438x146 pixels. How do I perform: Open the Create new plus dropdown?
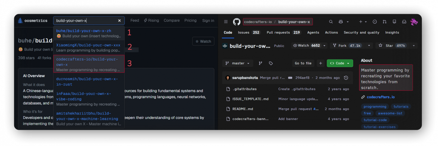(x=363, y=22)
